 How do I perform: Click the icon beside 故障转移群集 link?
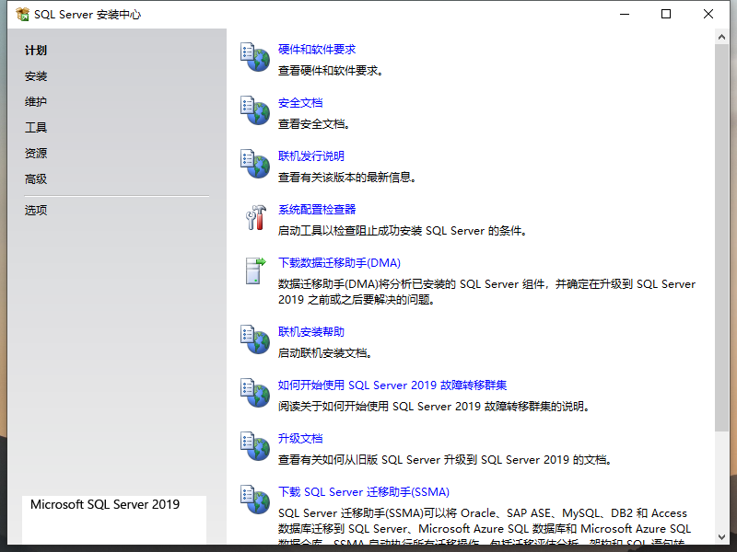click(255, 393)
